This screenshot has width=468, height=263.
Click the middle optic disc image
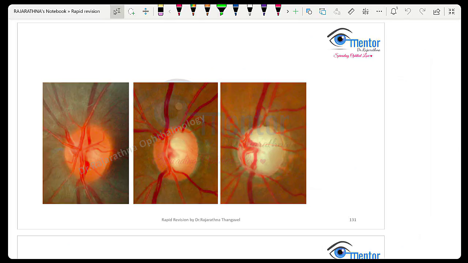pos(175,143)
